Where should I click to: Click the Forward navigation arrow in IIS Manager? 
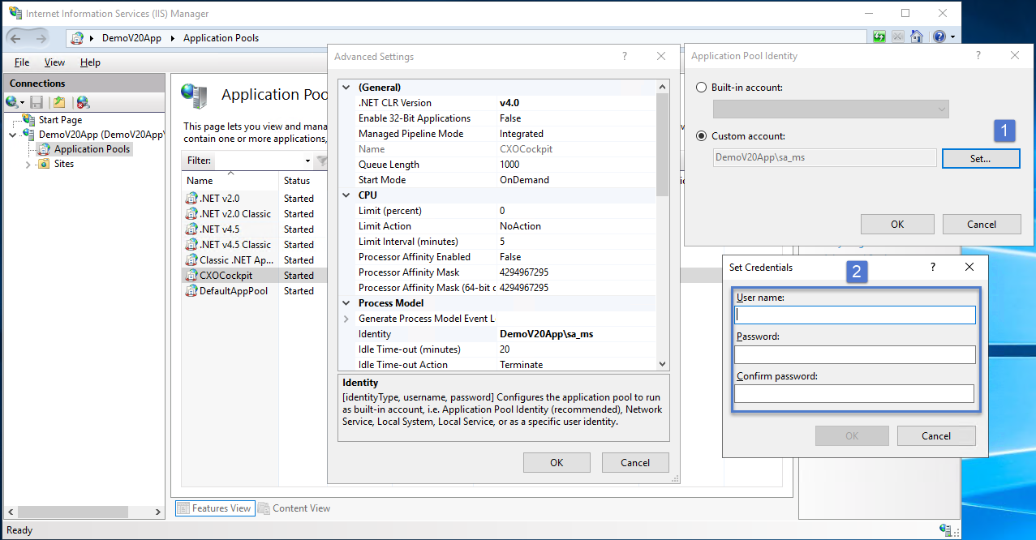click(41, 38)
